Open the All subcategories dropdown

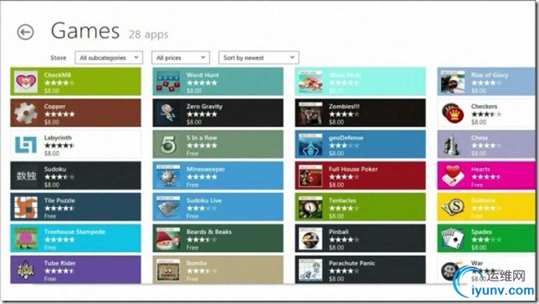(x=109, y=58)
